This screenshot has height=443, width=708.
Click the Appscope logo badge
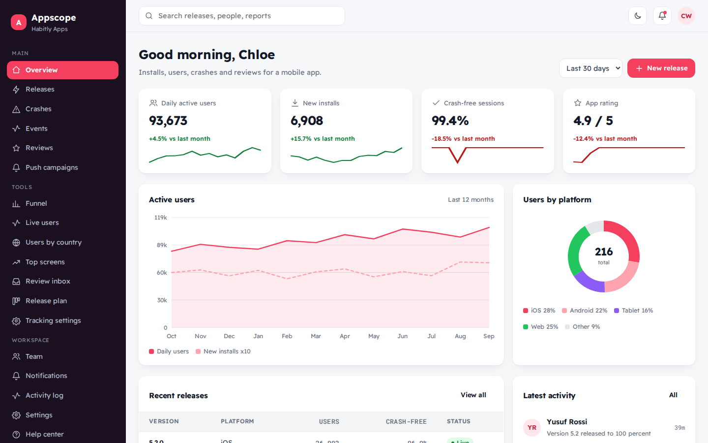pyautogui.click(x=19, y=22)
